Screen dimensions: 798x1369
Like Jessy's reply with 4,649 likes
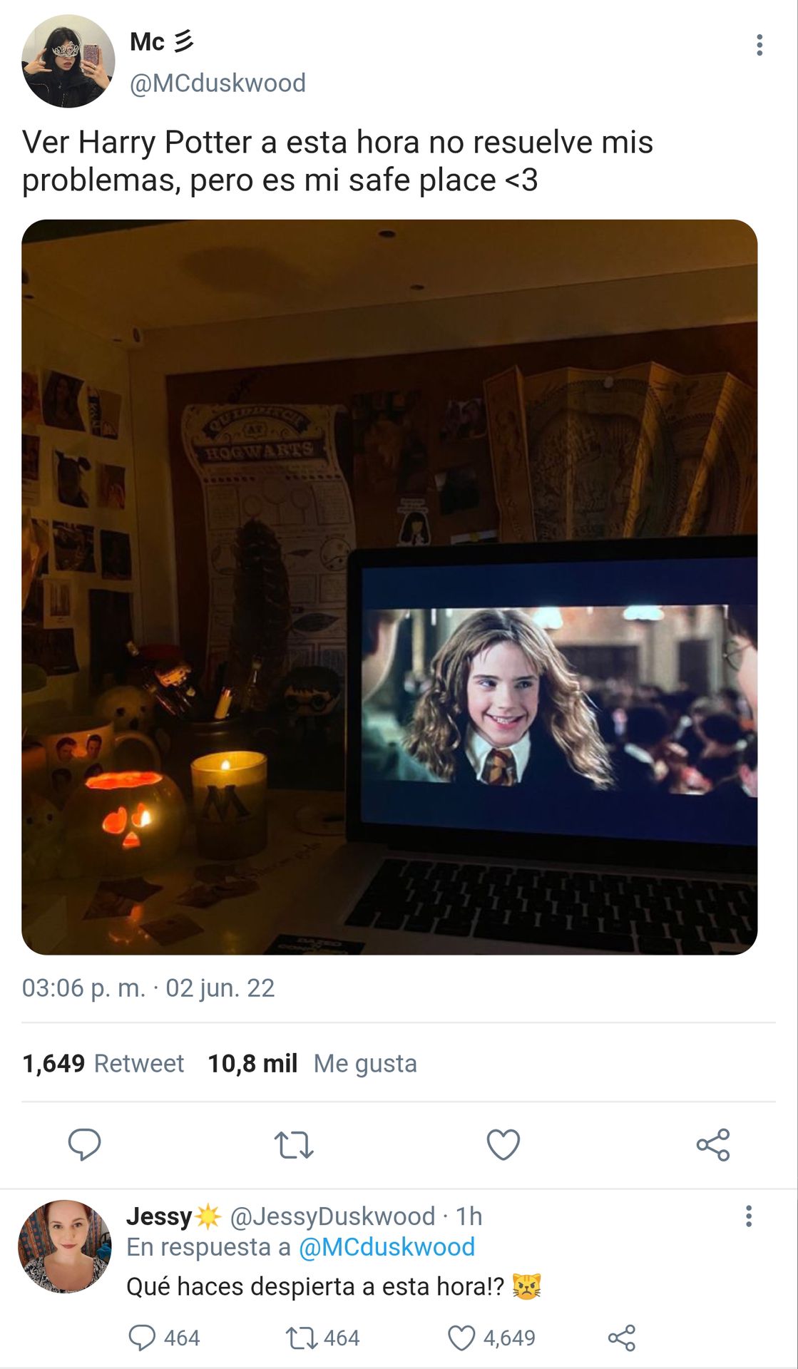[491, 1338]
